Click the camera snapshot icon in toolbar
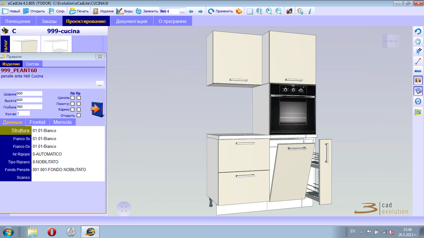The image size is (424, 238). point(289,11)
